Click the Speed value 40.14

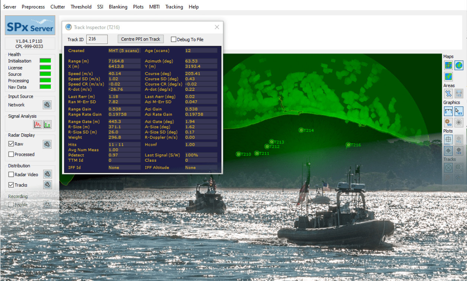click(x=124, y=74)
